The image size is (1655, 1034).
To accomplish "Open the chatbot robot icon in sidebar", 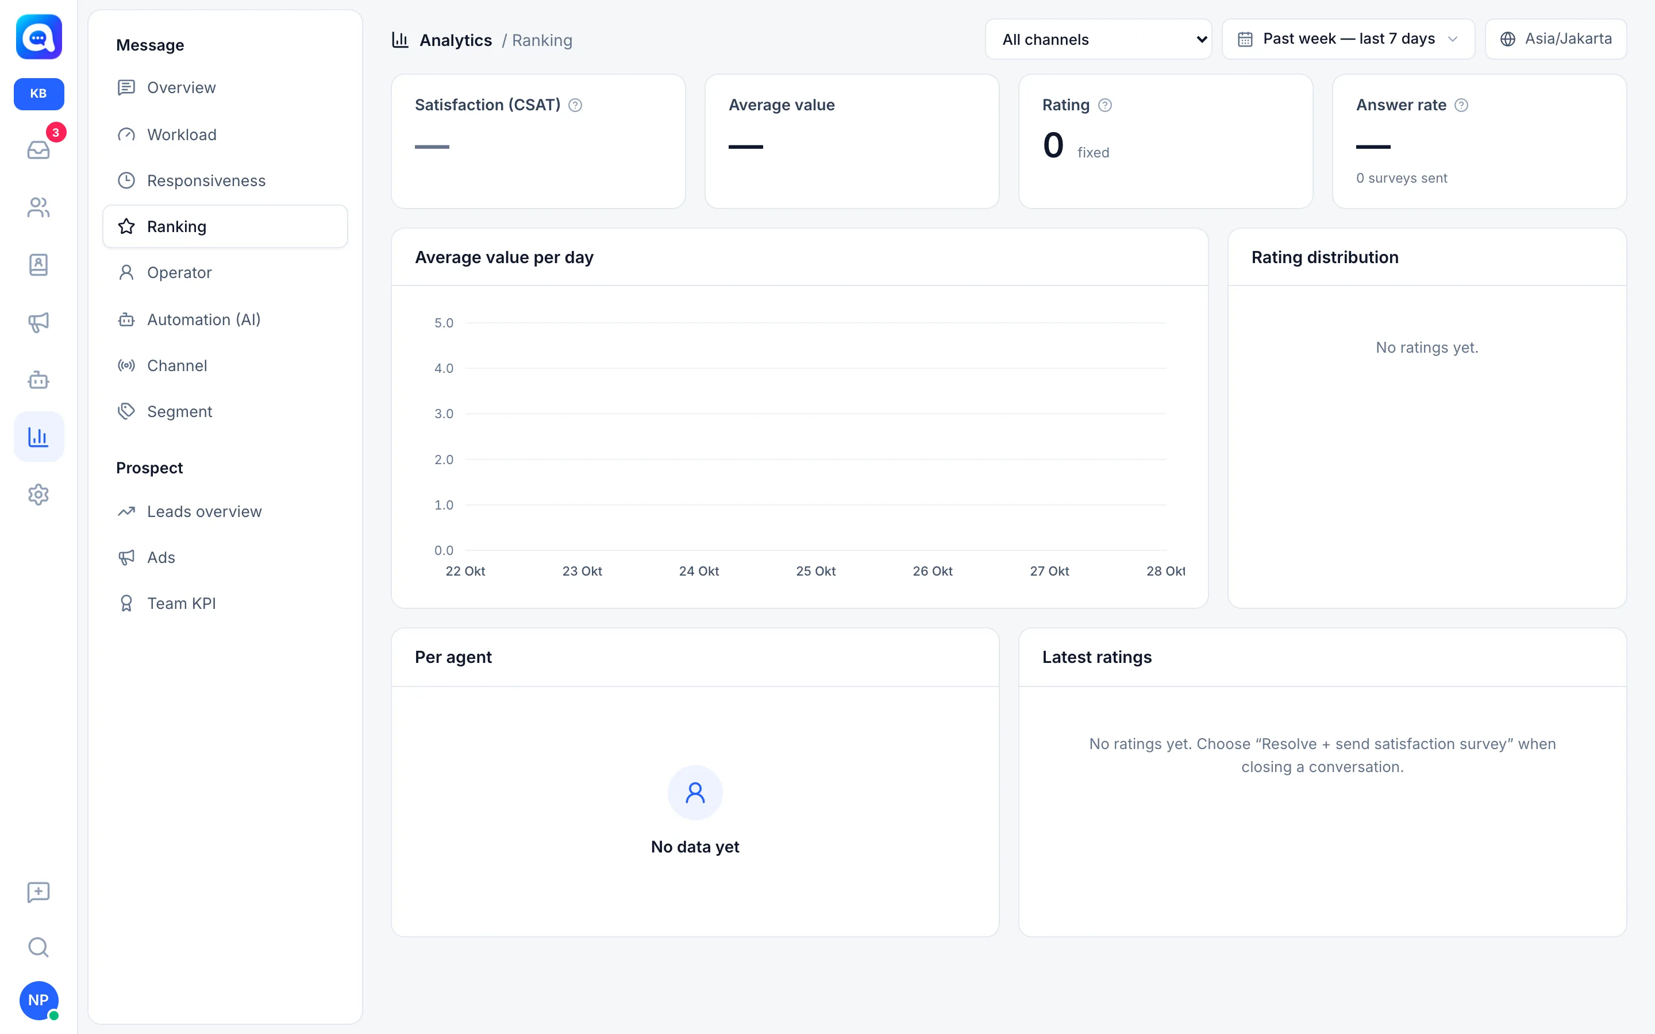I will click(39, 380).
